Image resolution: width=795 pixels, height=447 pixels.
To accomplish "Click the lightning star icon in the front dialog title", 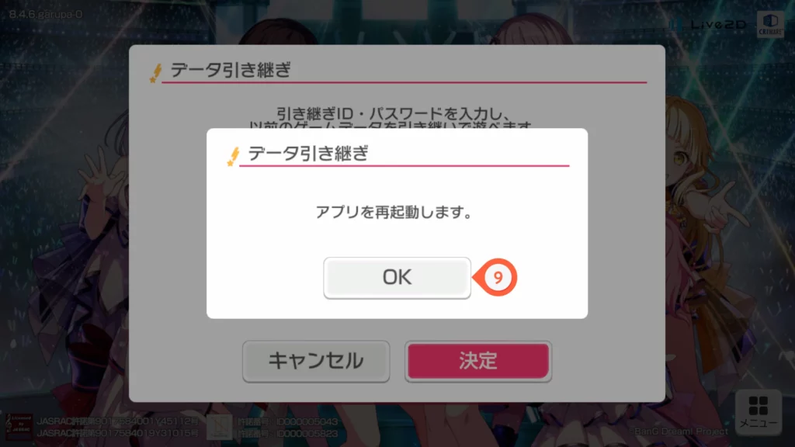I will 233,155.
